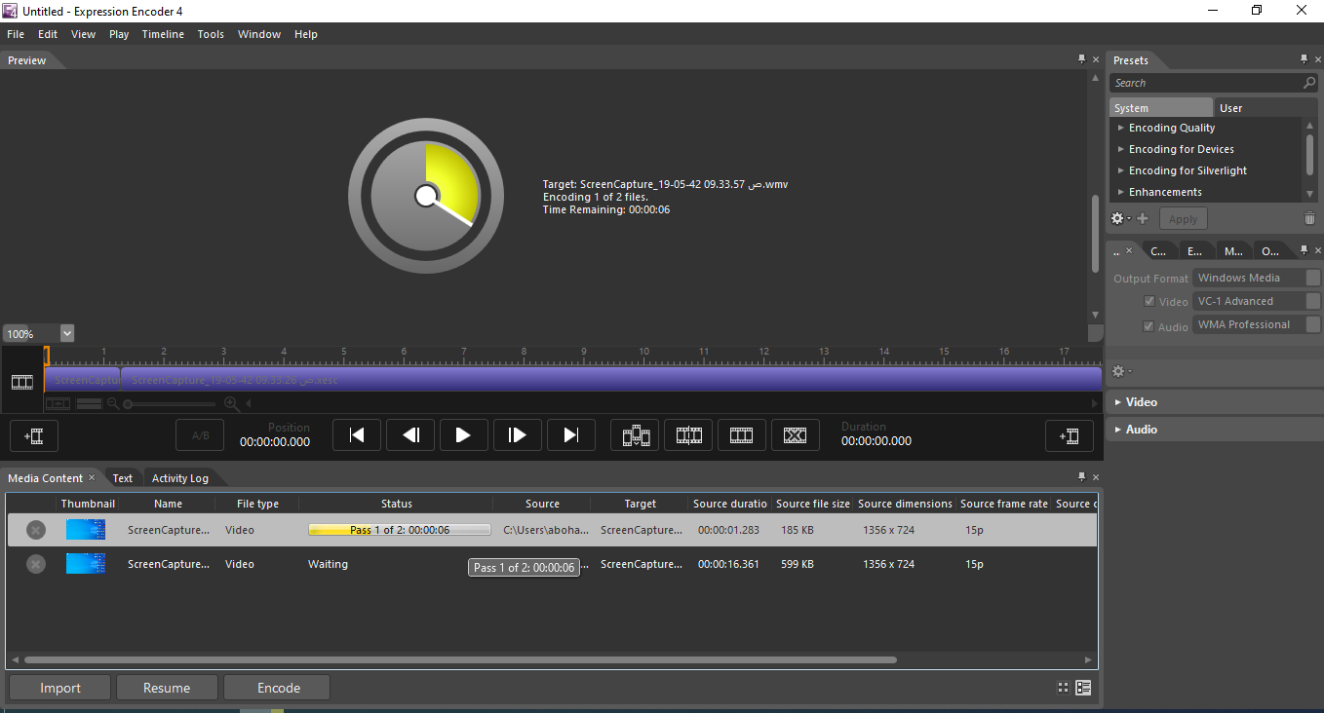
Task: Zoom out the timeline
Action: pyautogui.click(x=113, y=403)
